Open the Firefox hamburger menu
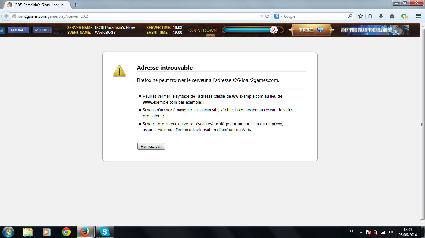Viewport: 425px width, 238px height. [x=418, y=16]
